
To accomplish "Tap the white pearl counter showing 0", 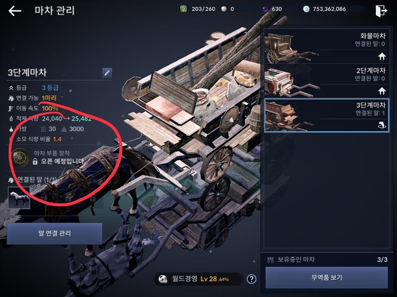I will coord(227,9).
